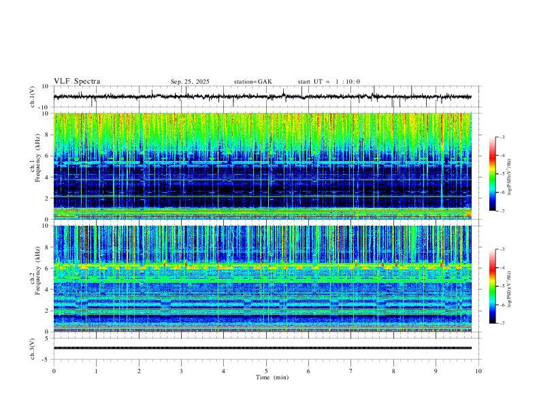The height and width of the screenshot is (416, 539).
Task: Click the 'station=GAK' label
Action: 252,82
